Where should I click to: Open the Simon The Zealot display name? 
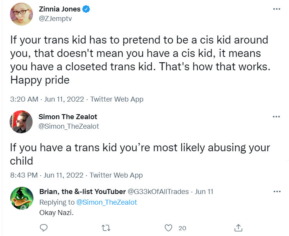[68, 117]
